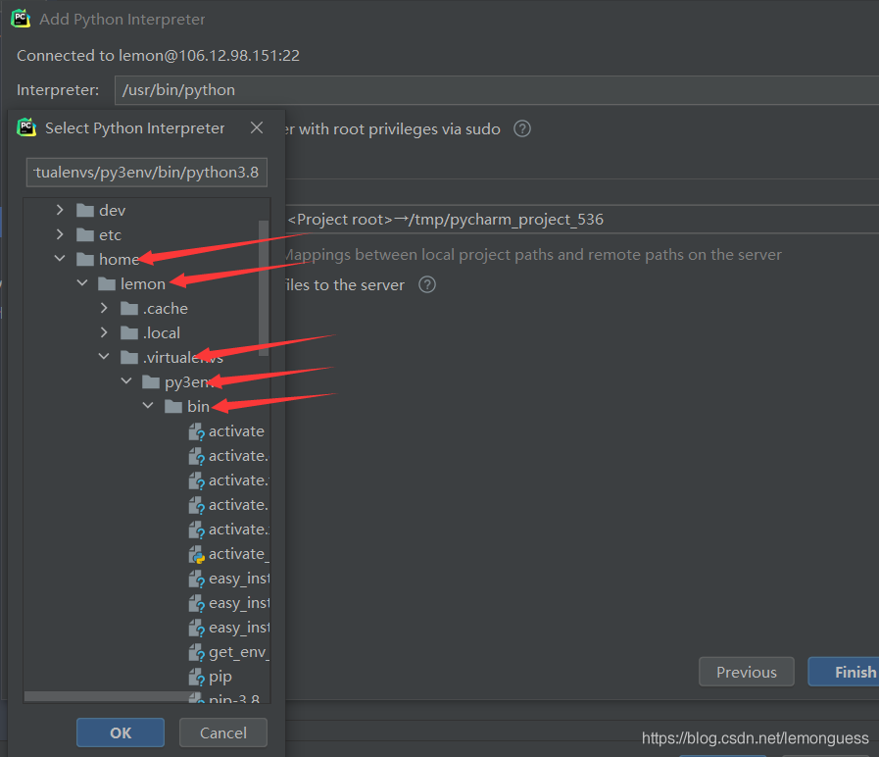Collapse the lemon folder chevron

(82, 283)
